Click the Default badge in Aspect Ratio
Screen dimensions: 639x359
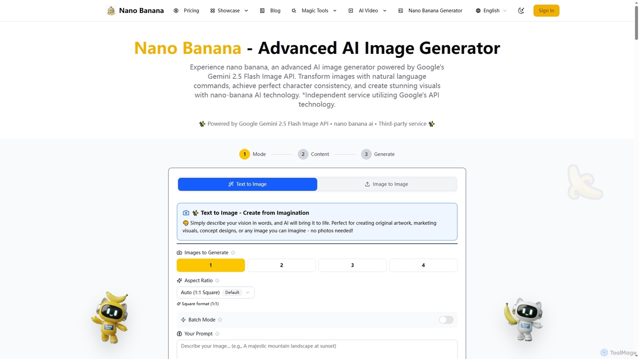click(x=232, y=293)
